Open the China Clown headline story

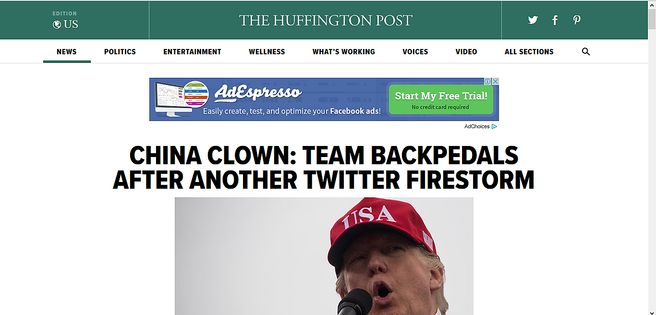coord(324,168)
